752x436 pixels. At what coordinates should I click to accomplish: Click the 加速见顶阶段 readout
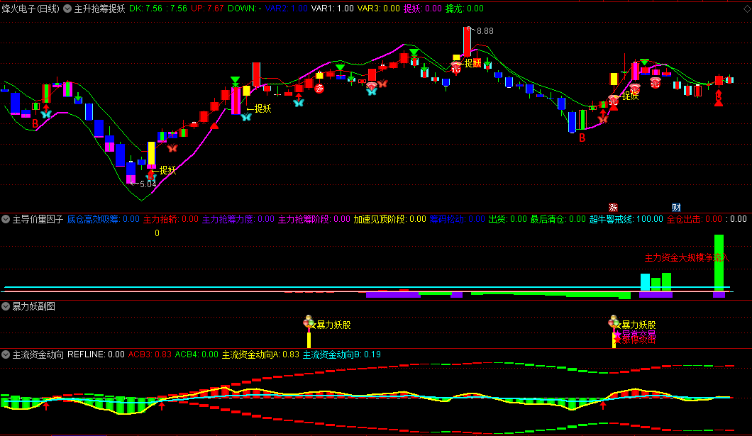pos(390,220)
